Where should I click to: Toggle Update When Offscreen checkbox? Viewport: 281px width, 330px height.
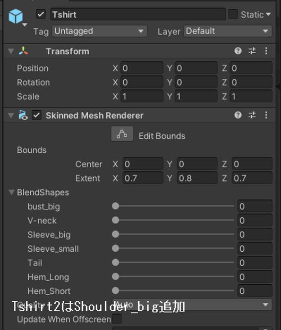(x=117, y=319)
